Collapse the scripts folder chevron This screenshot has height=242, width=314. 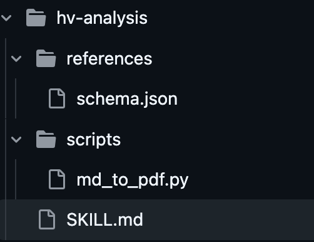point(16,139)
